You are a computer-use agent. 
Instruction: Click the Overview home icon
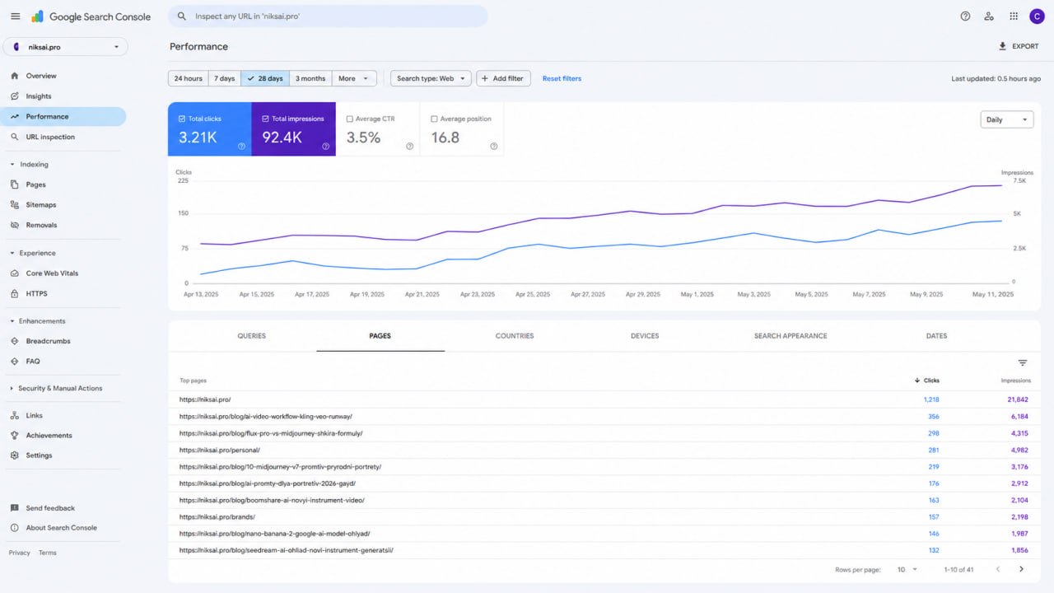click(15, 76)
